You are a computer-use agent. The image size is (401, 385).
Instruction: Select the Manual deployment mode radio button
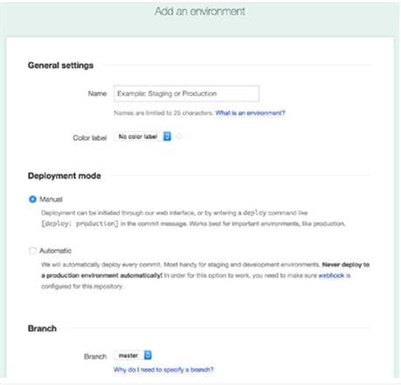pyautogui.click(x=32, y=199)
